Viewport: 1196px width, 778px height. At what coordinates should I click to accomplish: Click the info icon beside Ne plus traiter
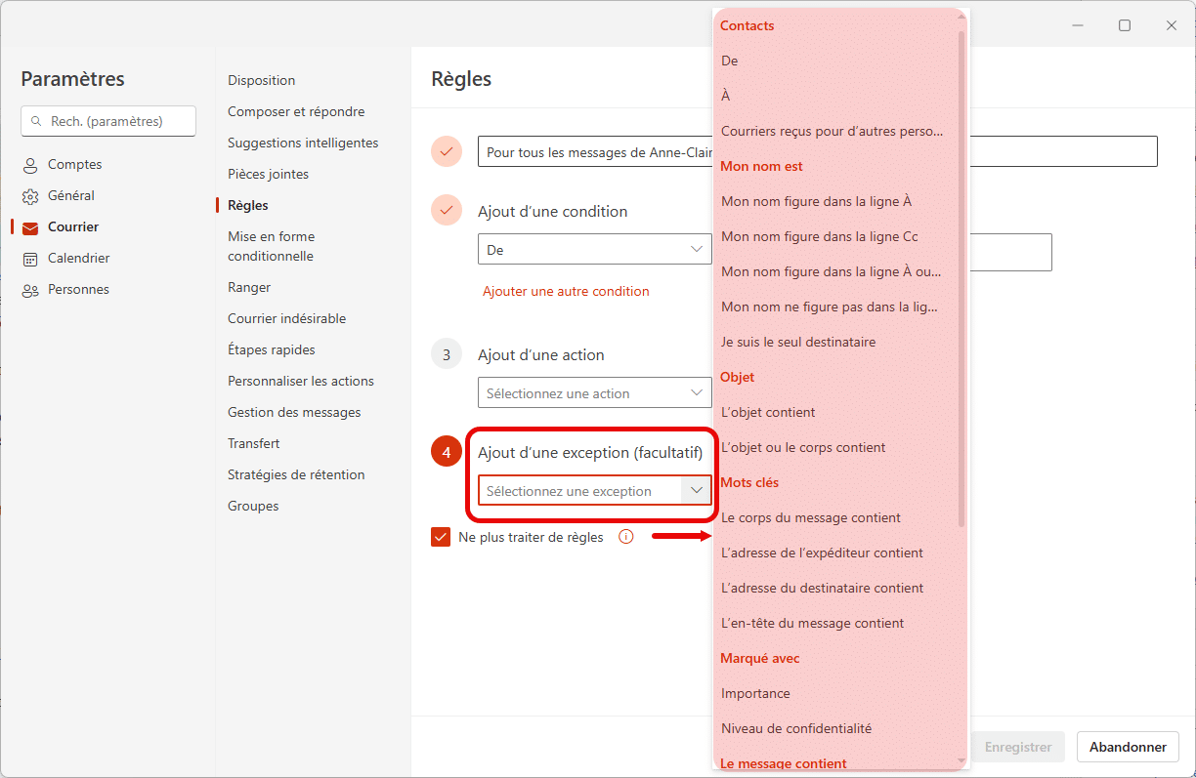click(x=626, y=537)
